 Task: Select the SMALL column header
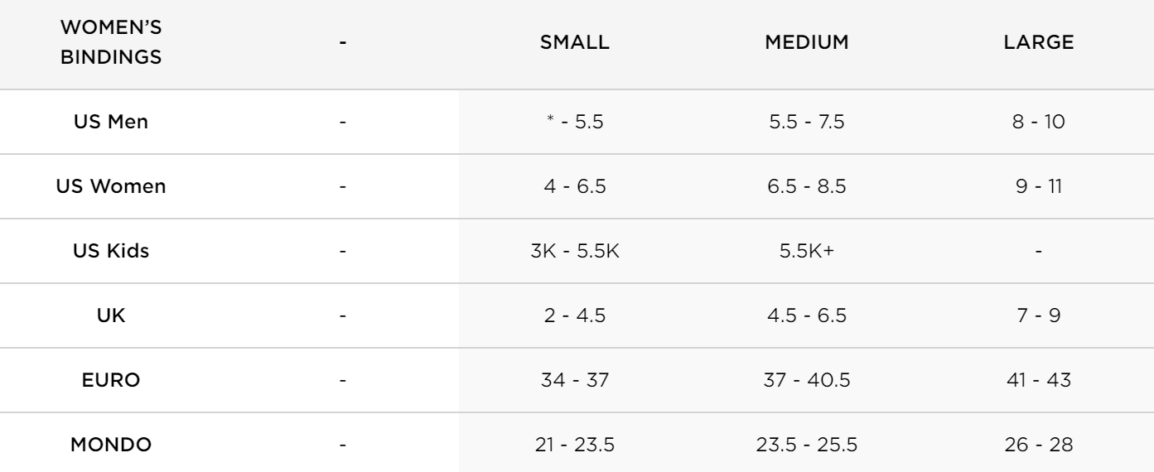point(574,44)
